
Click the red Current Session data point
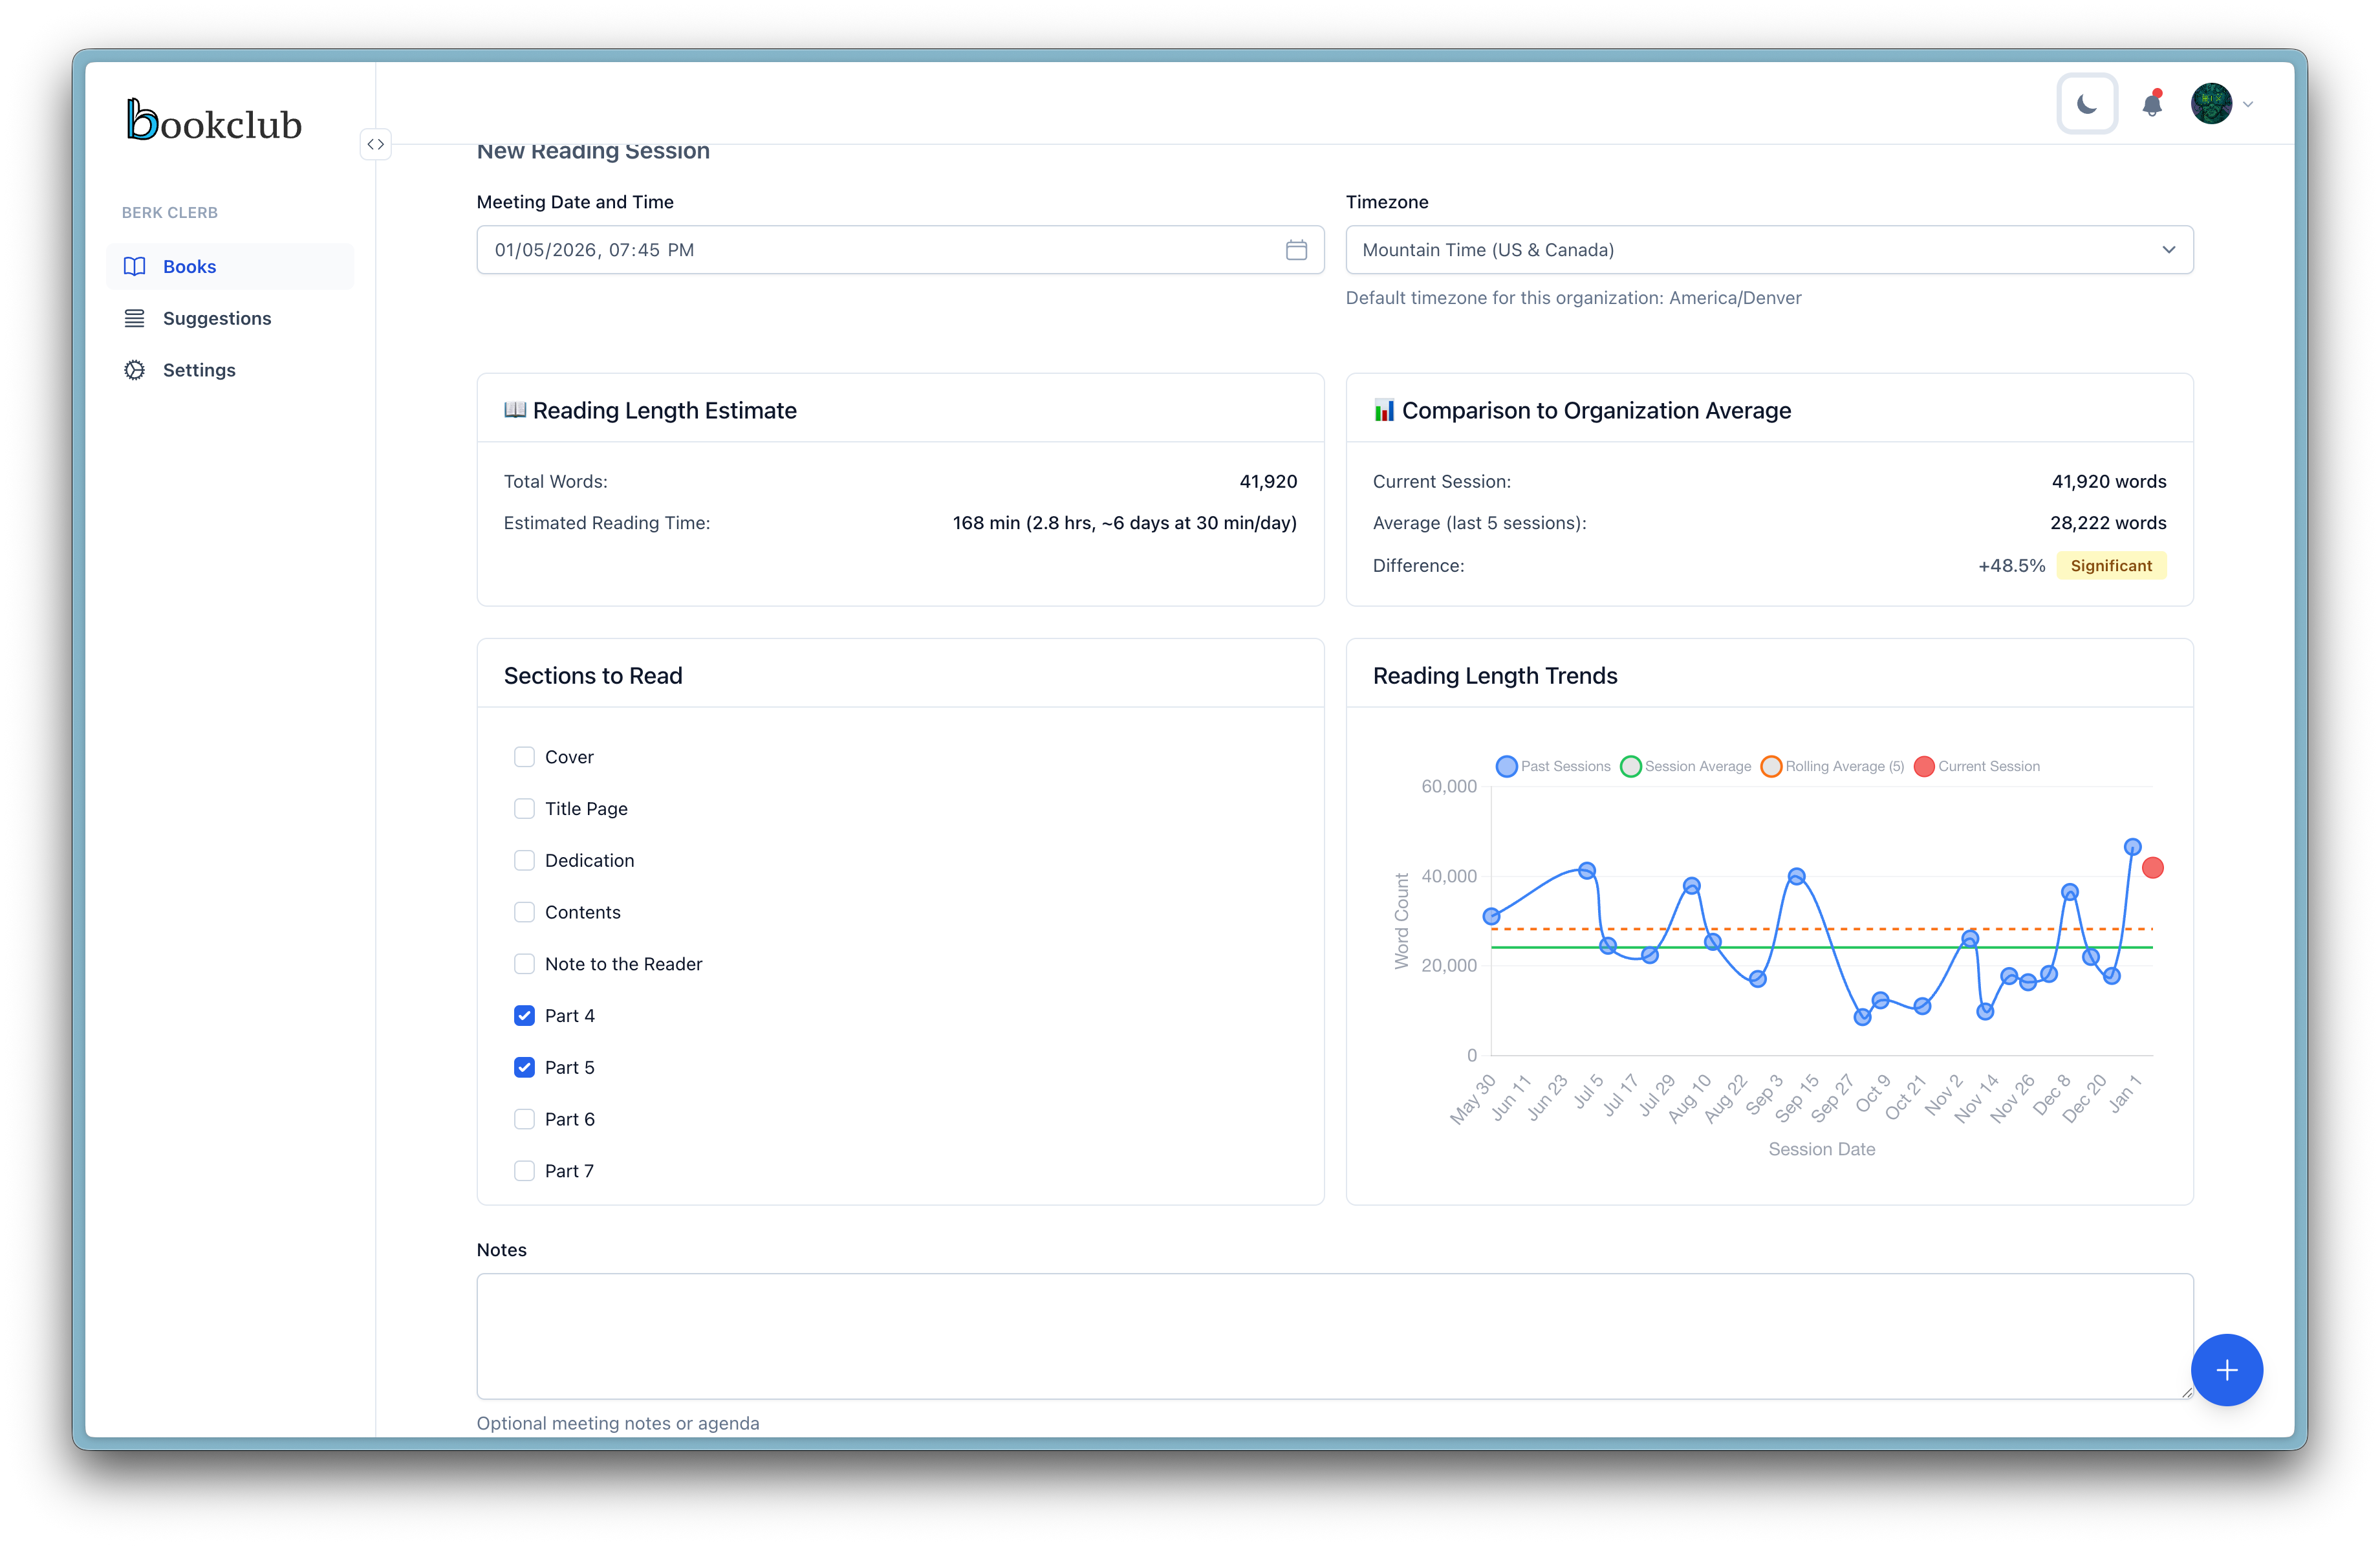point(2153,868)
